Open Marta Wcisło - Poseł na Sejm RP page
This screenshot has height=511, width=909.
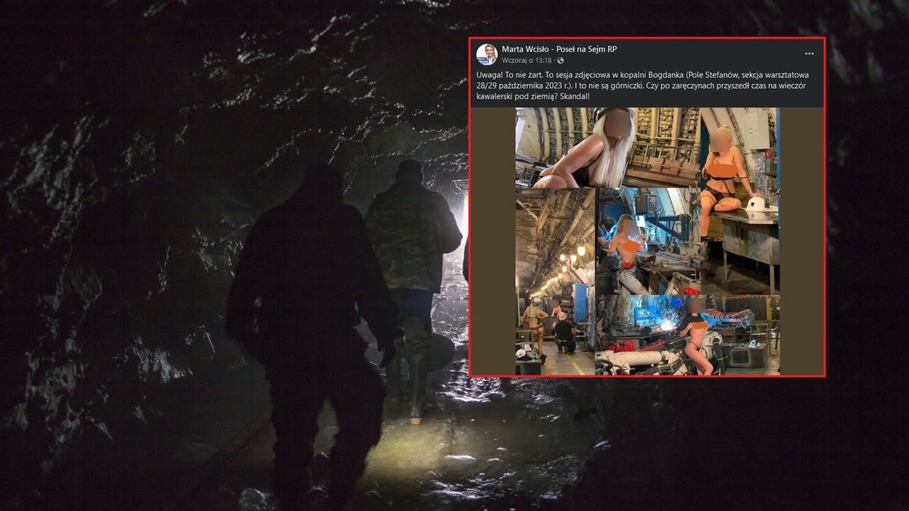559,48
